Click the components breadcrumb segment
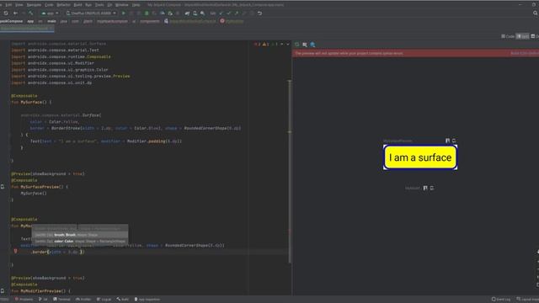This screenshot has height=303, width=539. pyautogui.click(x=150, y=21)
